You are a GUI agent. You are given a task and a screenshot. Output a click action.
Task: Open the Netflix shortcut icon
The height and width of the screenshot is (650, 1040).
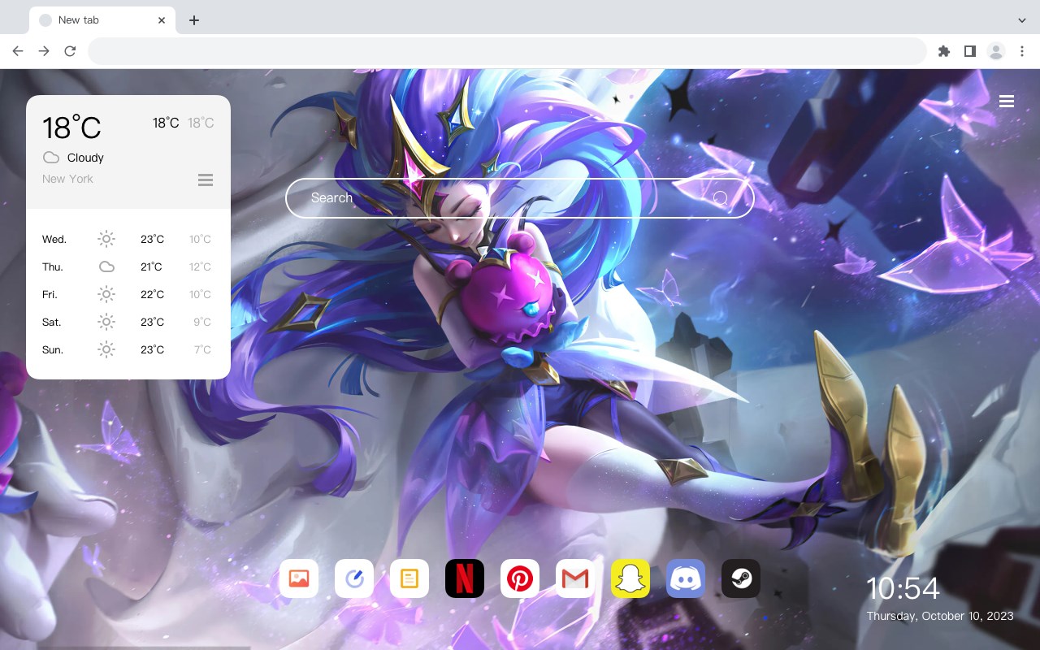(x=465, y=578)
